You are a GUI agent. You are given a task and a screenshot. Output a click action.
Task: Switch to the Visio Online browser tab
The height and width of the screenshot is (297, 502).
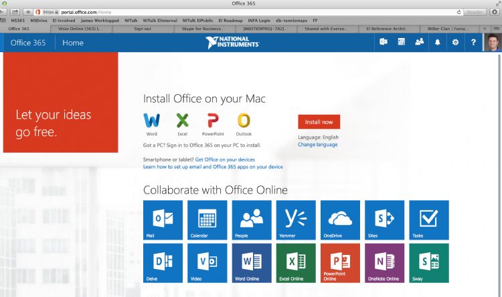(x=81, y=29)
